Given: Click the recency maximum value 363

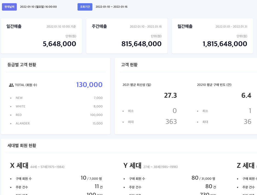Looking at the screenshot, I should point(171,122).
